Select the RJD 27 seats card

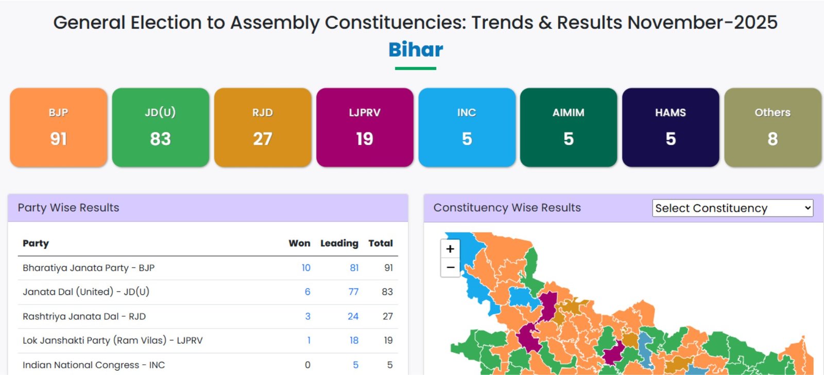click(x=263, y=127)
